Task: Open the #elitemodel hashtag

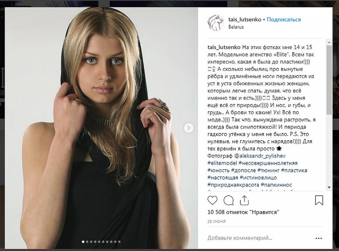Action: pos(222,163)
